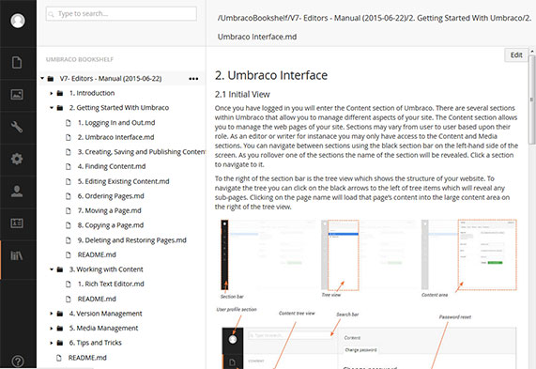This screenshot has height=369, width=536.
Task: Click file icon of 2. Umbraco Interface.md
Action: pos(69,137)
